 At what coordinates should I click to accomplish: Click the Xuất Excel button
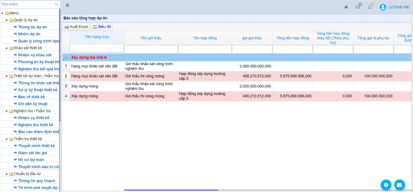click(76, 27)
